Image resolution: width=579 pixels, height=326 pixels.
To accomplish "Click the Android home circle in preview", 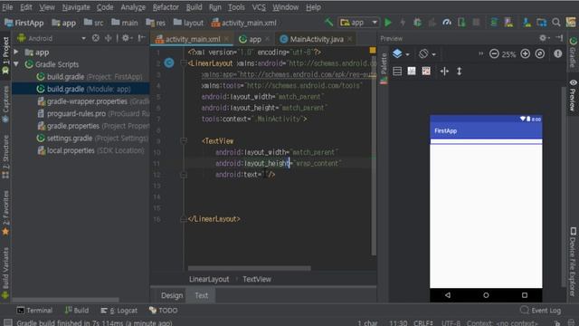I will click(486, 295).
